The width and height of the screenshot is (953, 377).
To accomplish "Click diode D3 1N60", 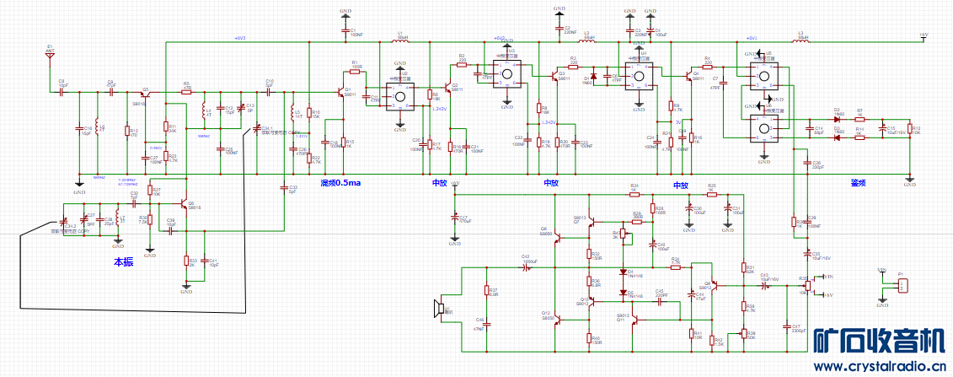I will (x=837, y=138).
